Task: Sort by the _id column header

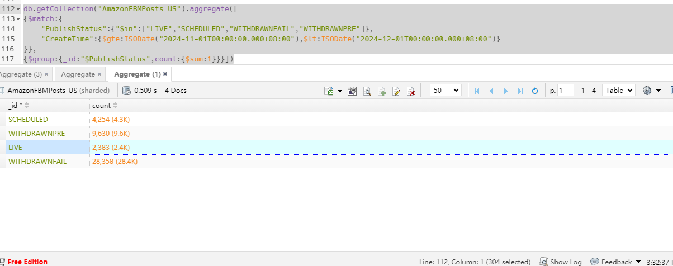Action: (x=18, y=105)
